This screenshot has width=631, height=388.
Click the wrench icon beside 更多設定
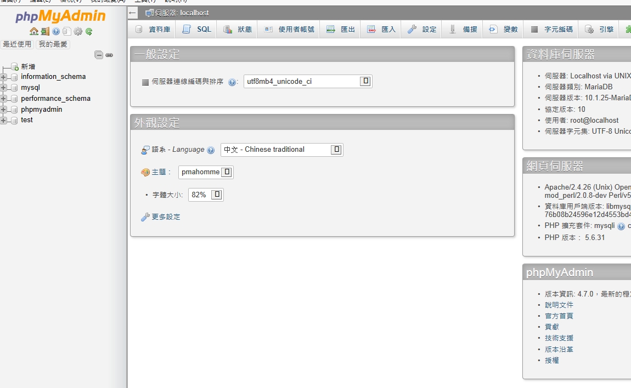pyautogui.click(x=145, y=217)
